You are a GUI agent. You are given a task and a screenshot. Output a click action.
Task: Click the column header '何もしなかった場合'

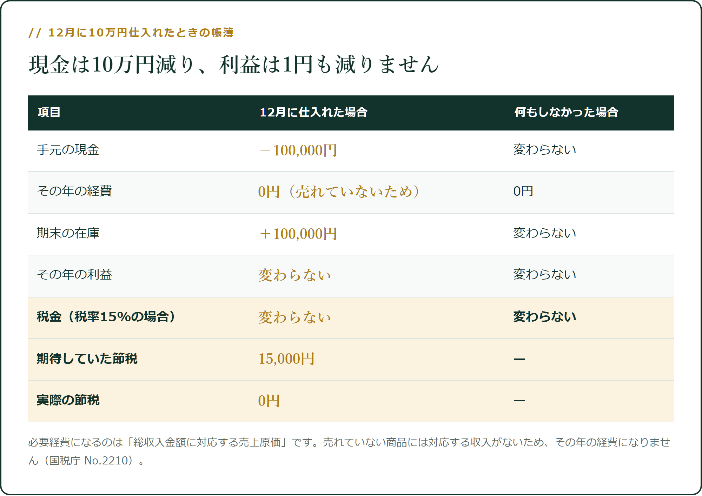tap(566, 112)
